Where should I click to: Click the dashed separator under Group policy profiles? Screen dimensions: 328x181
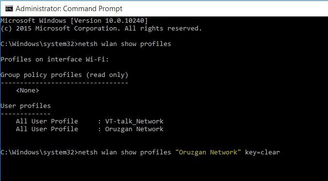pyautogui.click(x=64, y=83)
